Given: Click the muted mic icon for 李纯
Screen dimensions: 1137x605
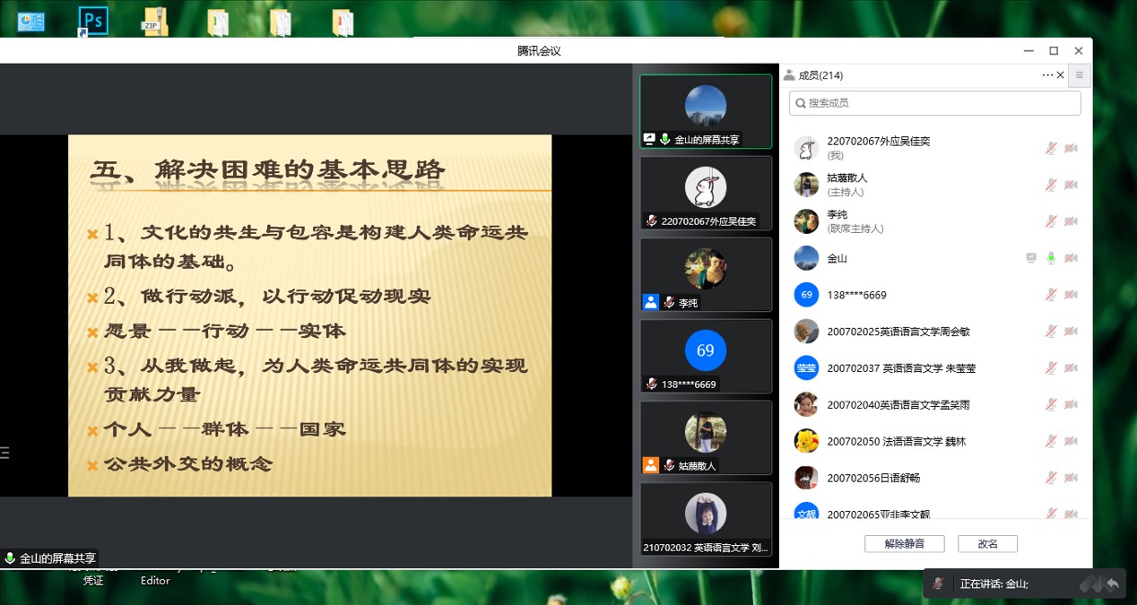Looking at the screenshot, I should pos(1051,221).
